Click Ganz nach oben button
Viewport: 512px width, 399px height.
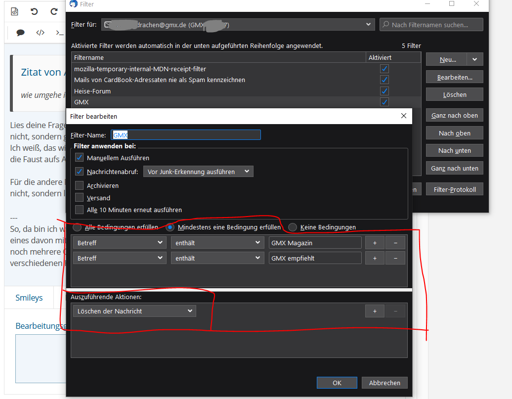455,115
